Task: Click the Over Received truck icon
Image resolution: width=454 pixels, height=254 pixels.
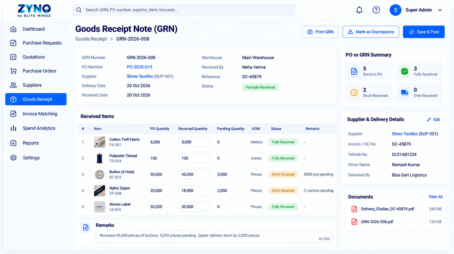Action: click(x=404, y=93)
